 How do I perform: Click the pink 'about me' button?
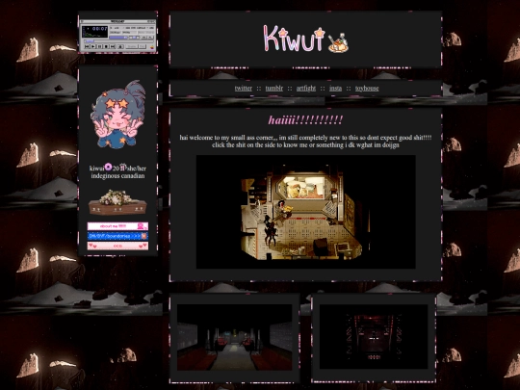coord(117,226)
